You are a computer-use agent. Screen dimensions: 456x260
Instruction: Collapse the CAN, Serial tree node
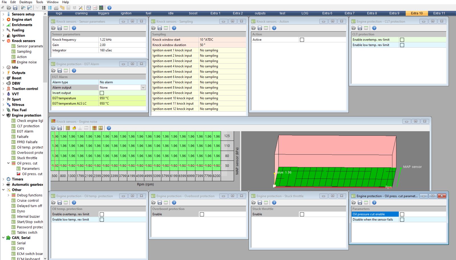(x=3, y=237)
